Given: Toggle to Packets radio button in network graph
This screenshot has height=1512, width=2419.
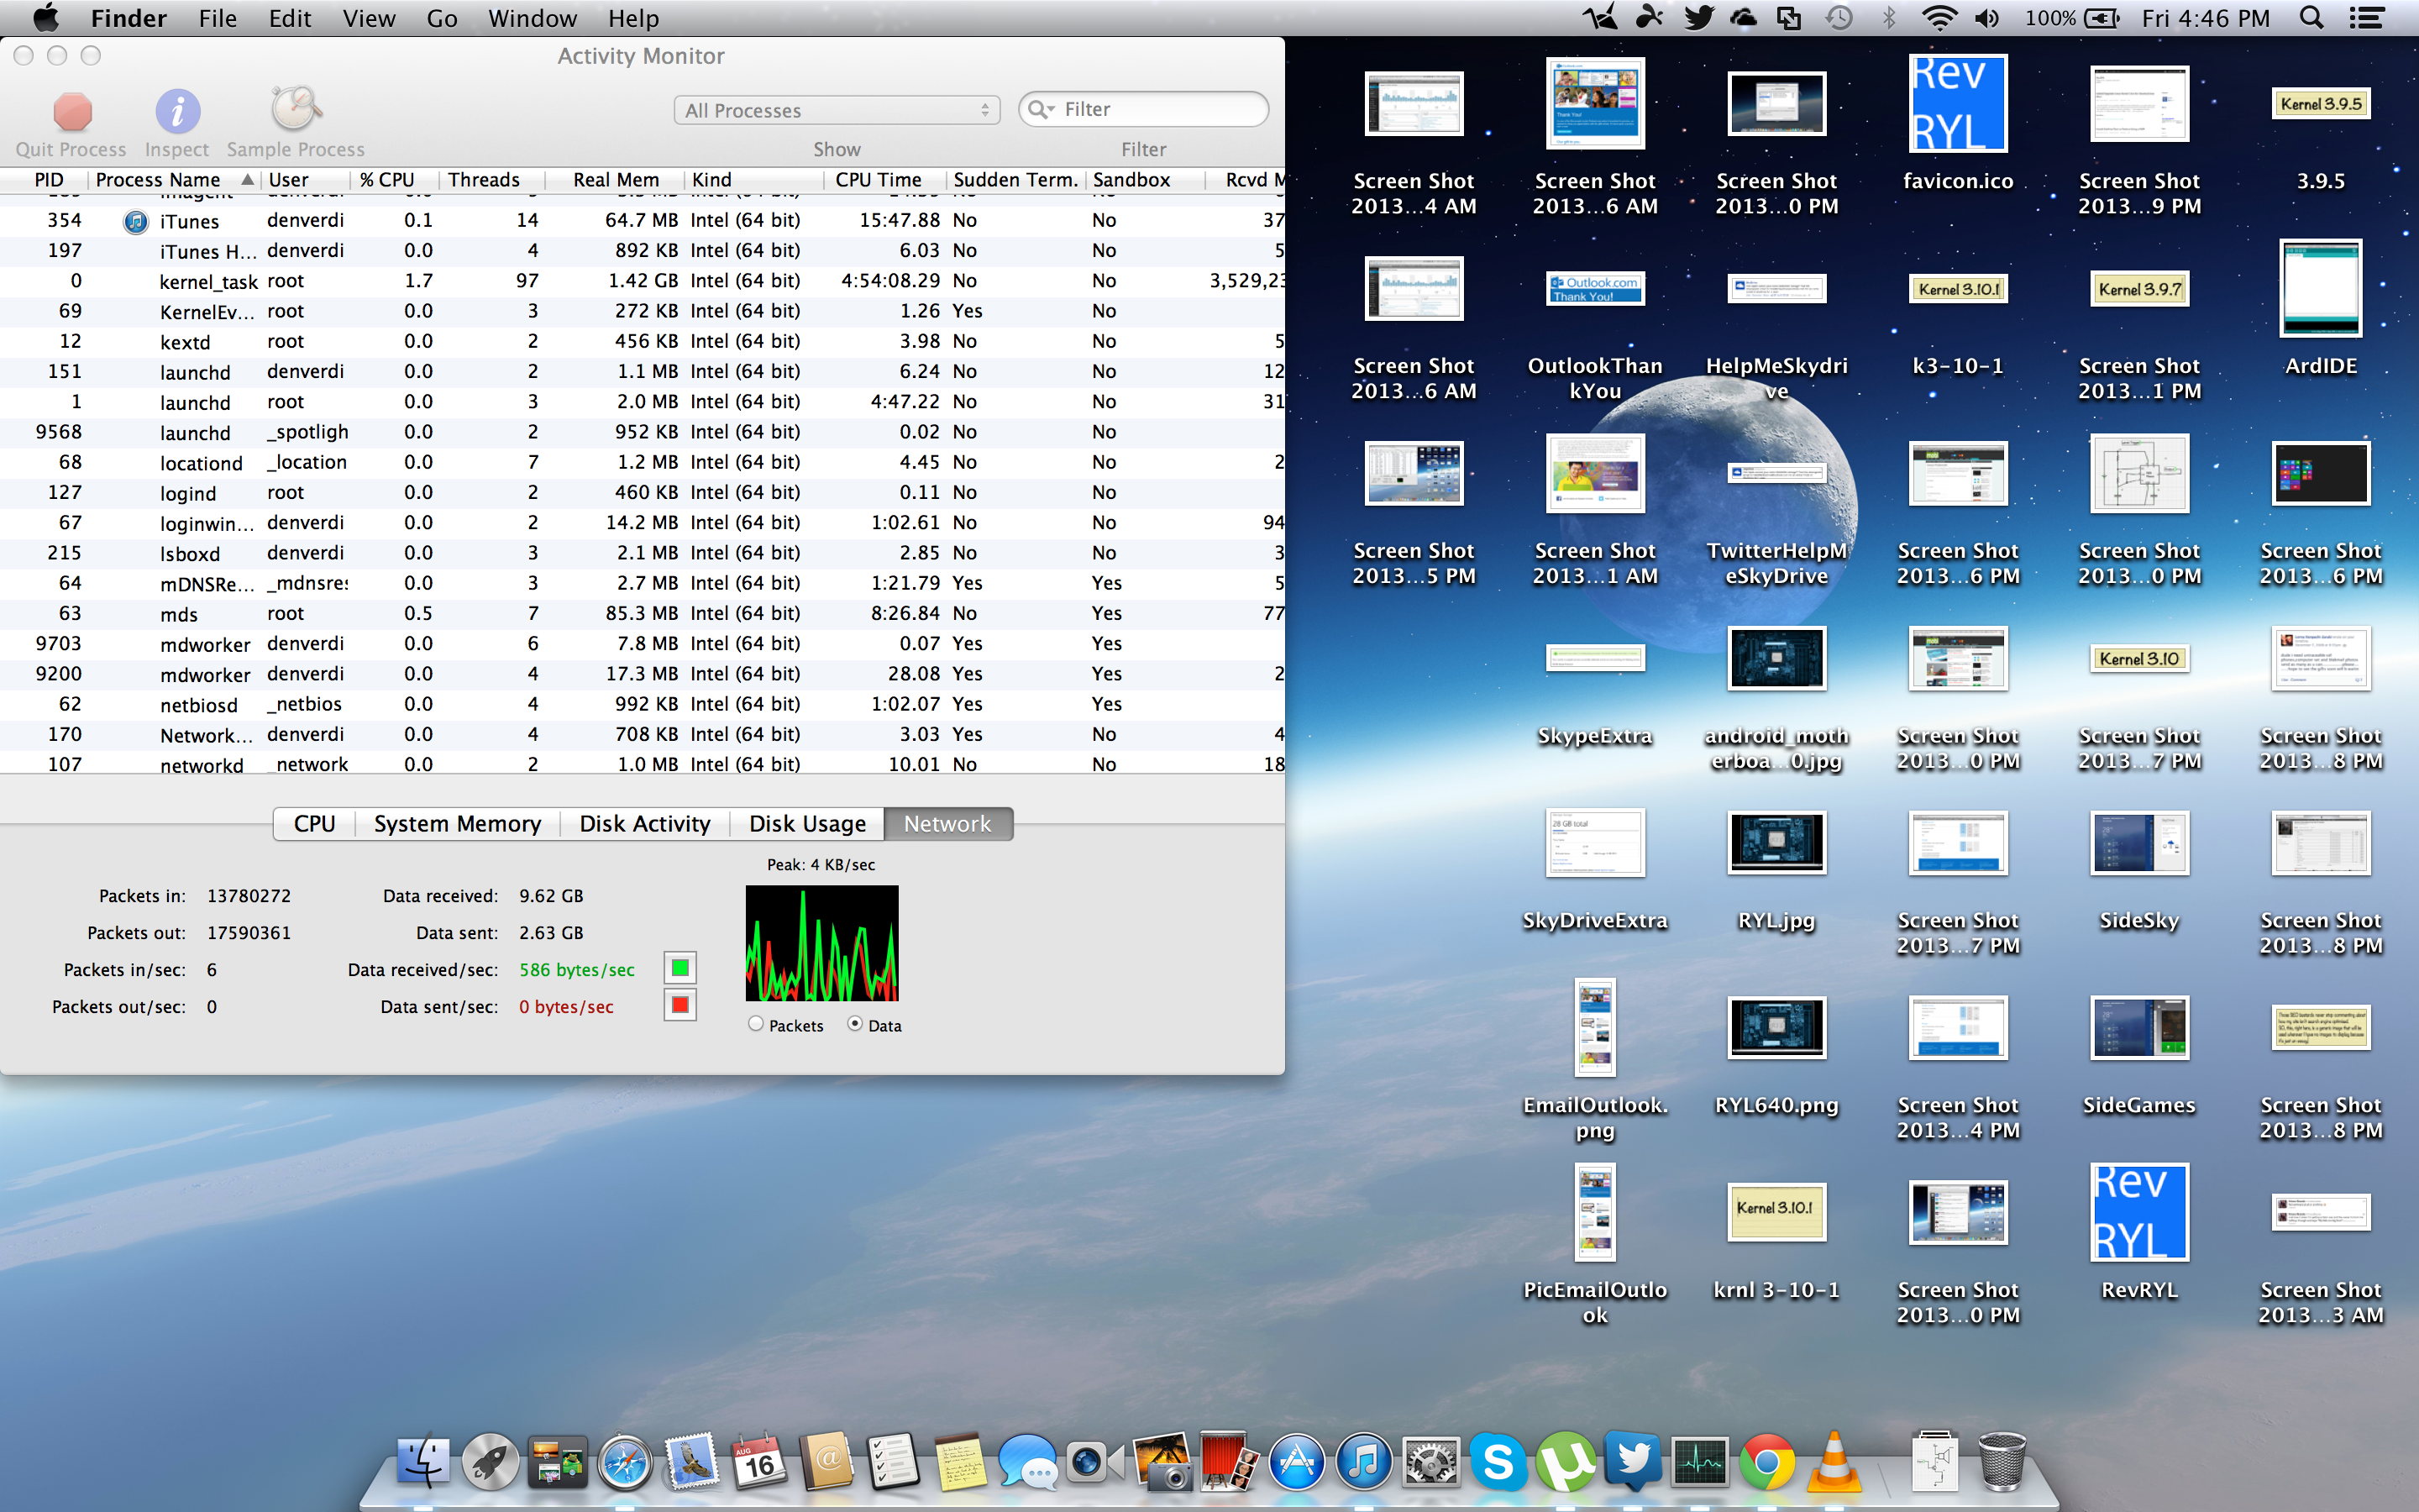Looking at the screenshot, I should click(x=753, y=1026).
